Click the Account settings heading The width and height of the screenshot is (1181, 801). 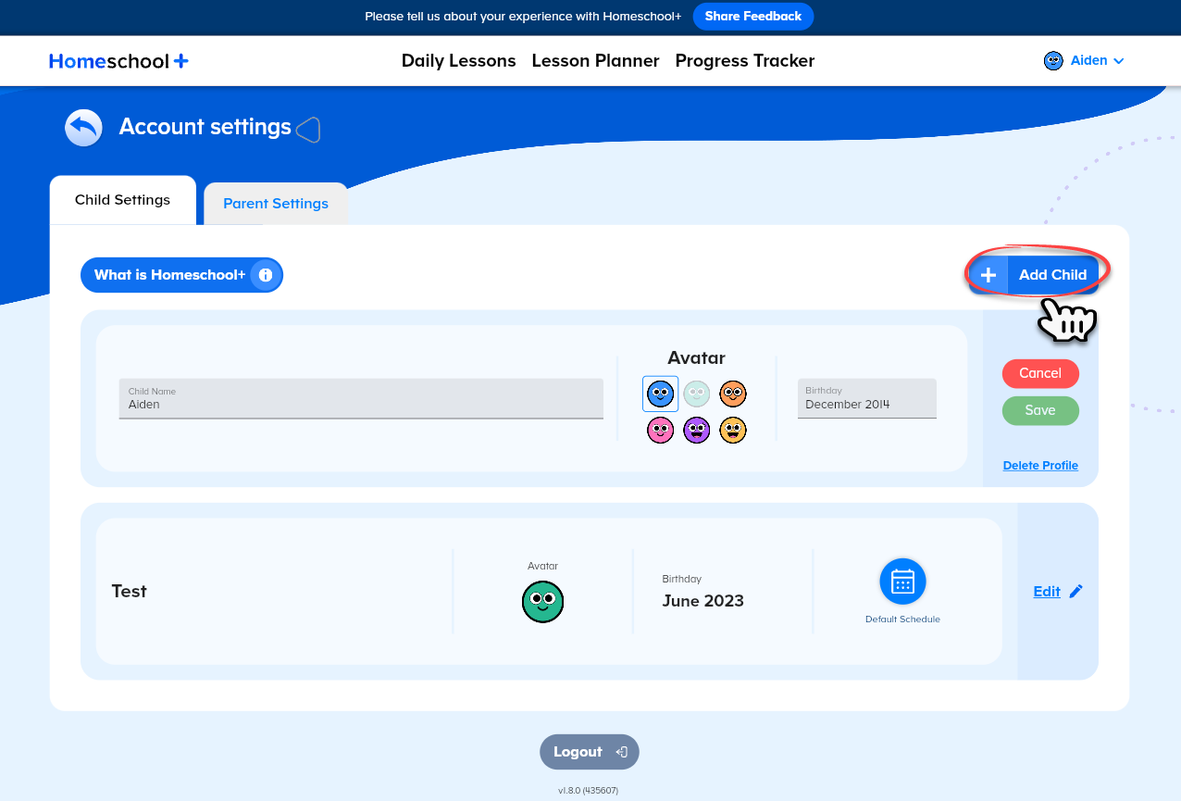[x=205, y=127]
